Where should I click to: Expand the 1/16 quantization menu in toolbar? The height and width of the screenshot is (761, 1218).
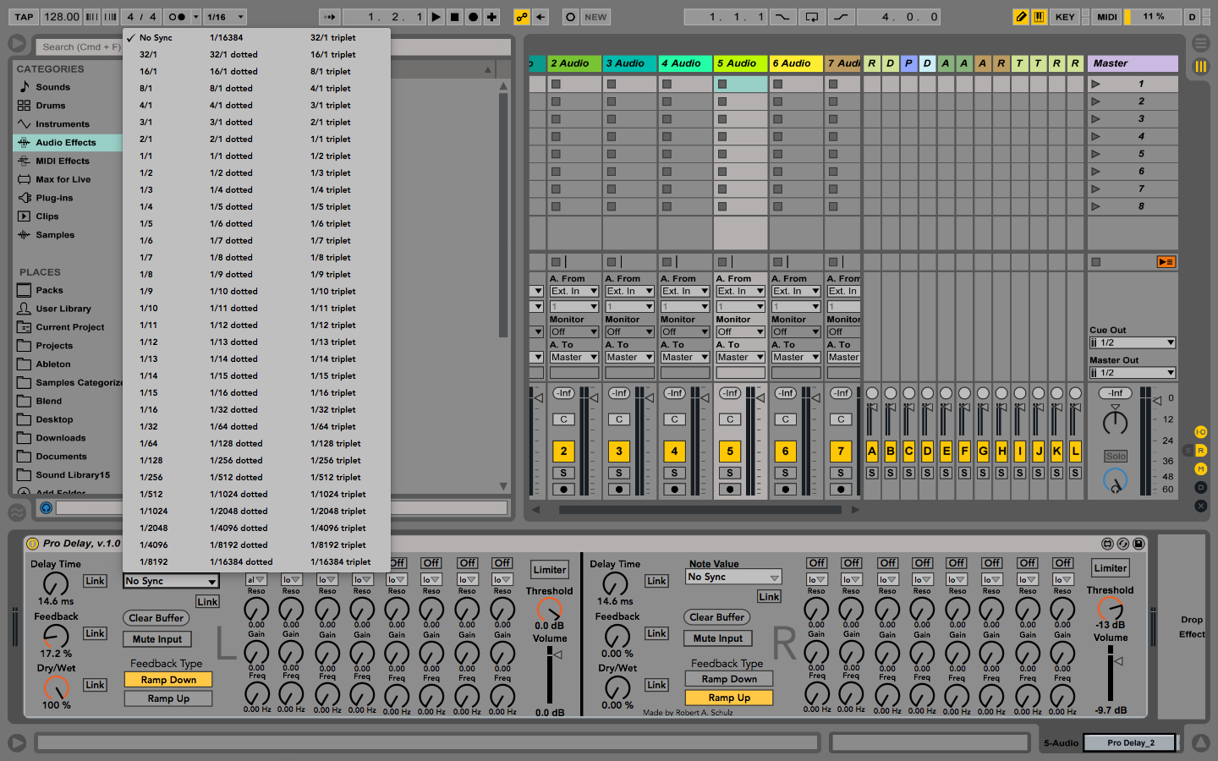225,17
